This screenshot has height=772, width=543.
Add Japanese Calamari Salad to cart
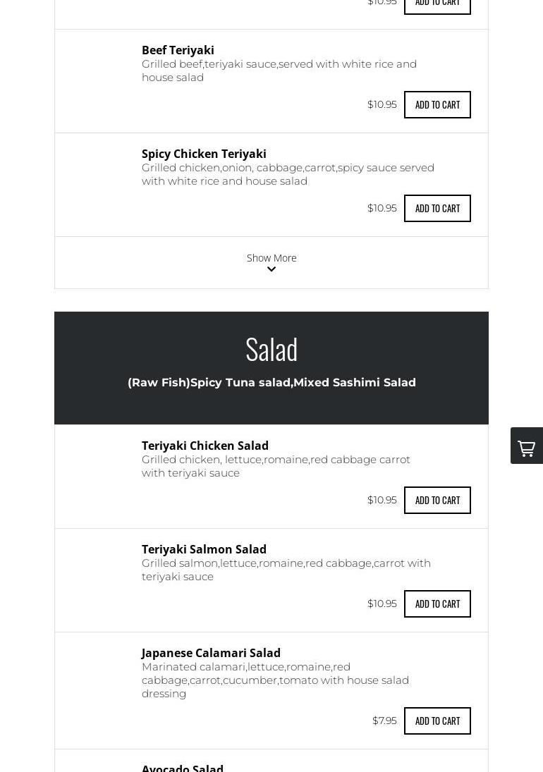(x=437, y=721)
